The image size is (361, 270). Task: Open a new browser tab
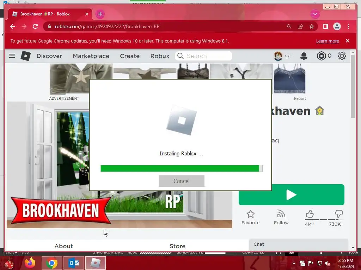coord(100,14)
